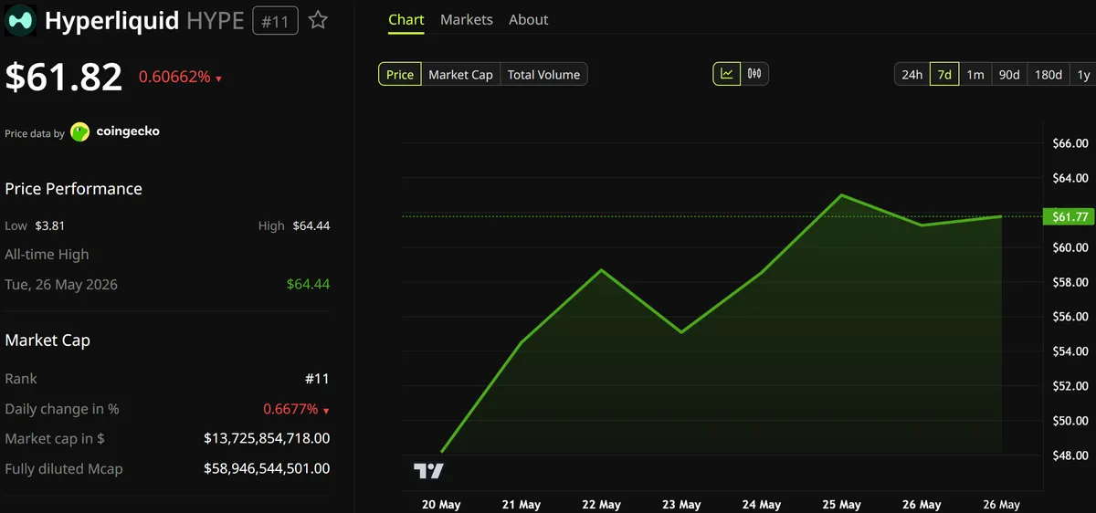This screenshot has width=1096, height=513.
Task: Favorite Hyperliquid with the star icon
Action: coord(318,20)
